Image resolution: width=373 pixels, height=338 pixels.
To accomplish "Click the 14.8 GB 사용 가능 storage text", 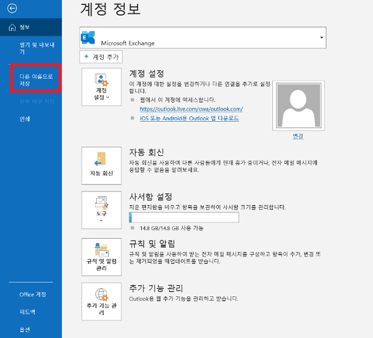I will [172, 228].
